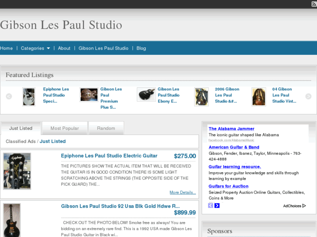Open Guitar learning resource ad

(235, 167)
